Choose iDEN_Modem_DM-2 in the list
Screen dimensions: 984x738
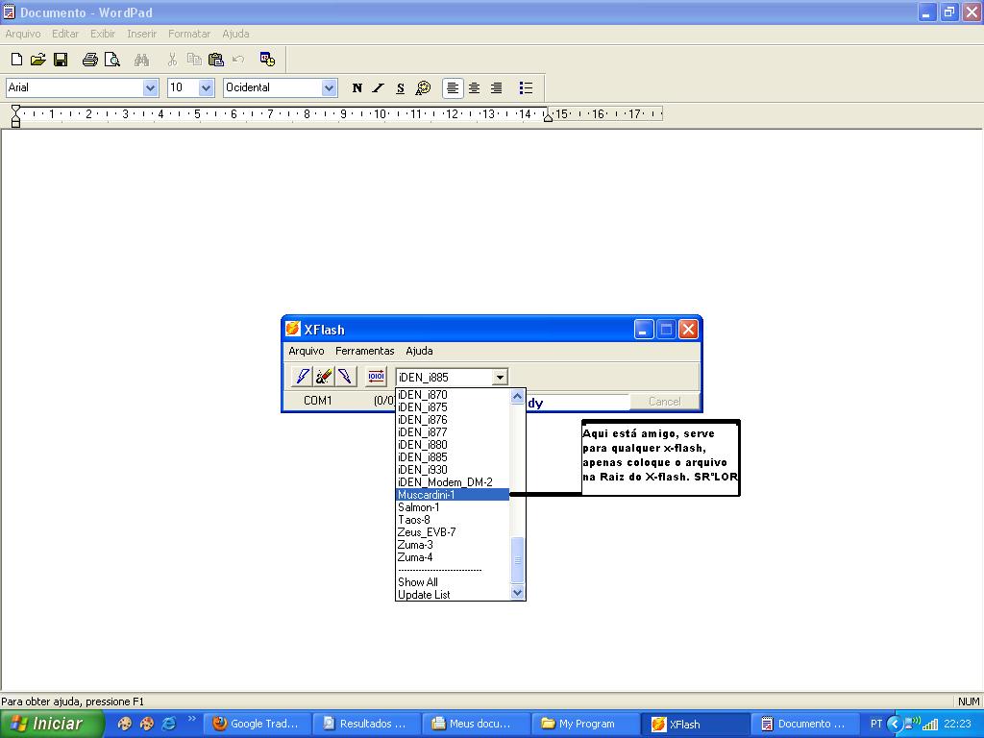click(453, 482)
